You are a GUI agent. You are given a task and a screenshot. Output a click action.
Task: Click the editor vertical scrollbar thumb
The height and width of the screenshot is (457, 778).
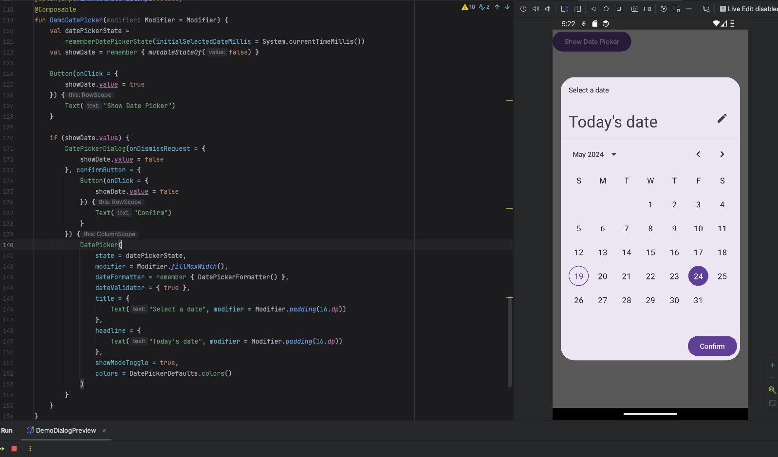[510, 341]
